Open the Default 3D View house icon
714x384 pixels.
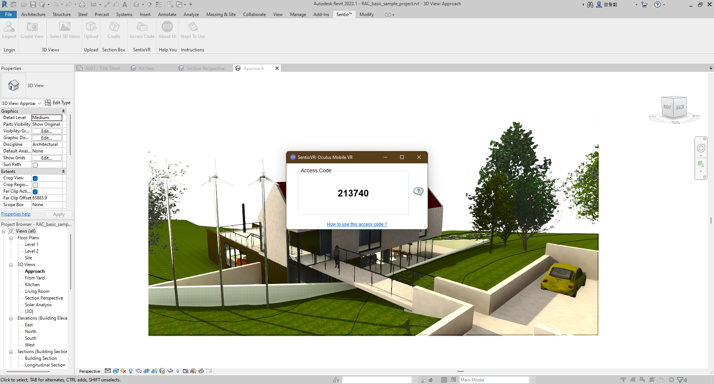[136, 4]
